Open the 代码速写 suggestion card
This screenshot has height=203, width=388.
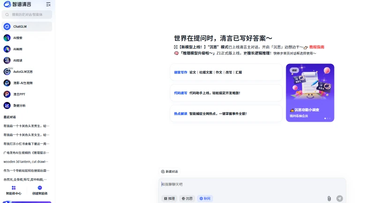226,93
